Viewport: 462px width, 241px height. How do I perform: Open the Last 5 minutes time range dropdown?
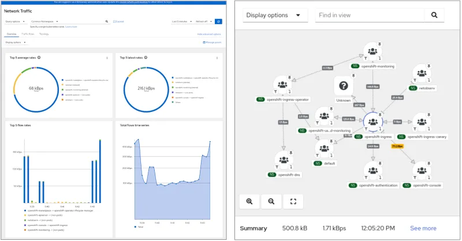181,21
